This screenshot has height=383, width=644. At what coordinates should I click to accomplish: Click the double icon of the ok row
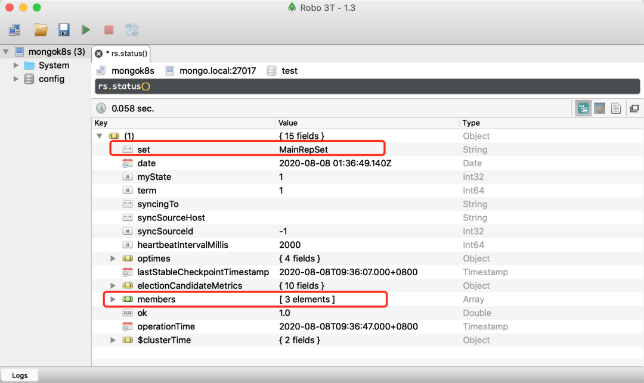128,313
